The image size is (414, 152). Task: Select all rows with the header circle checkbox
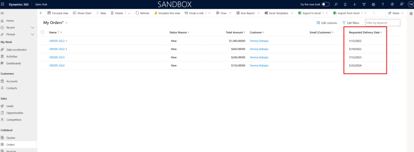pyautogui.click(x=43, y=32)
